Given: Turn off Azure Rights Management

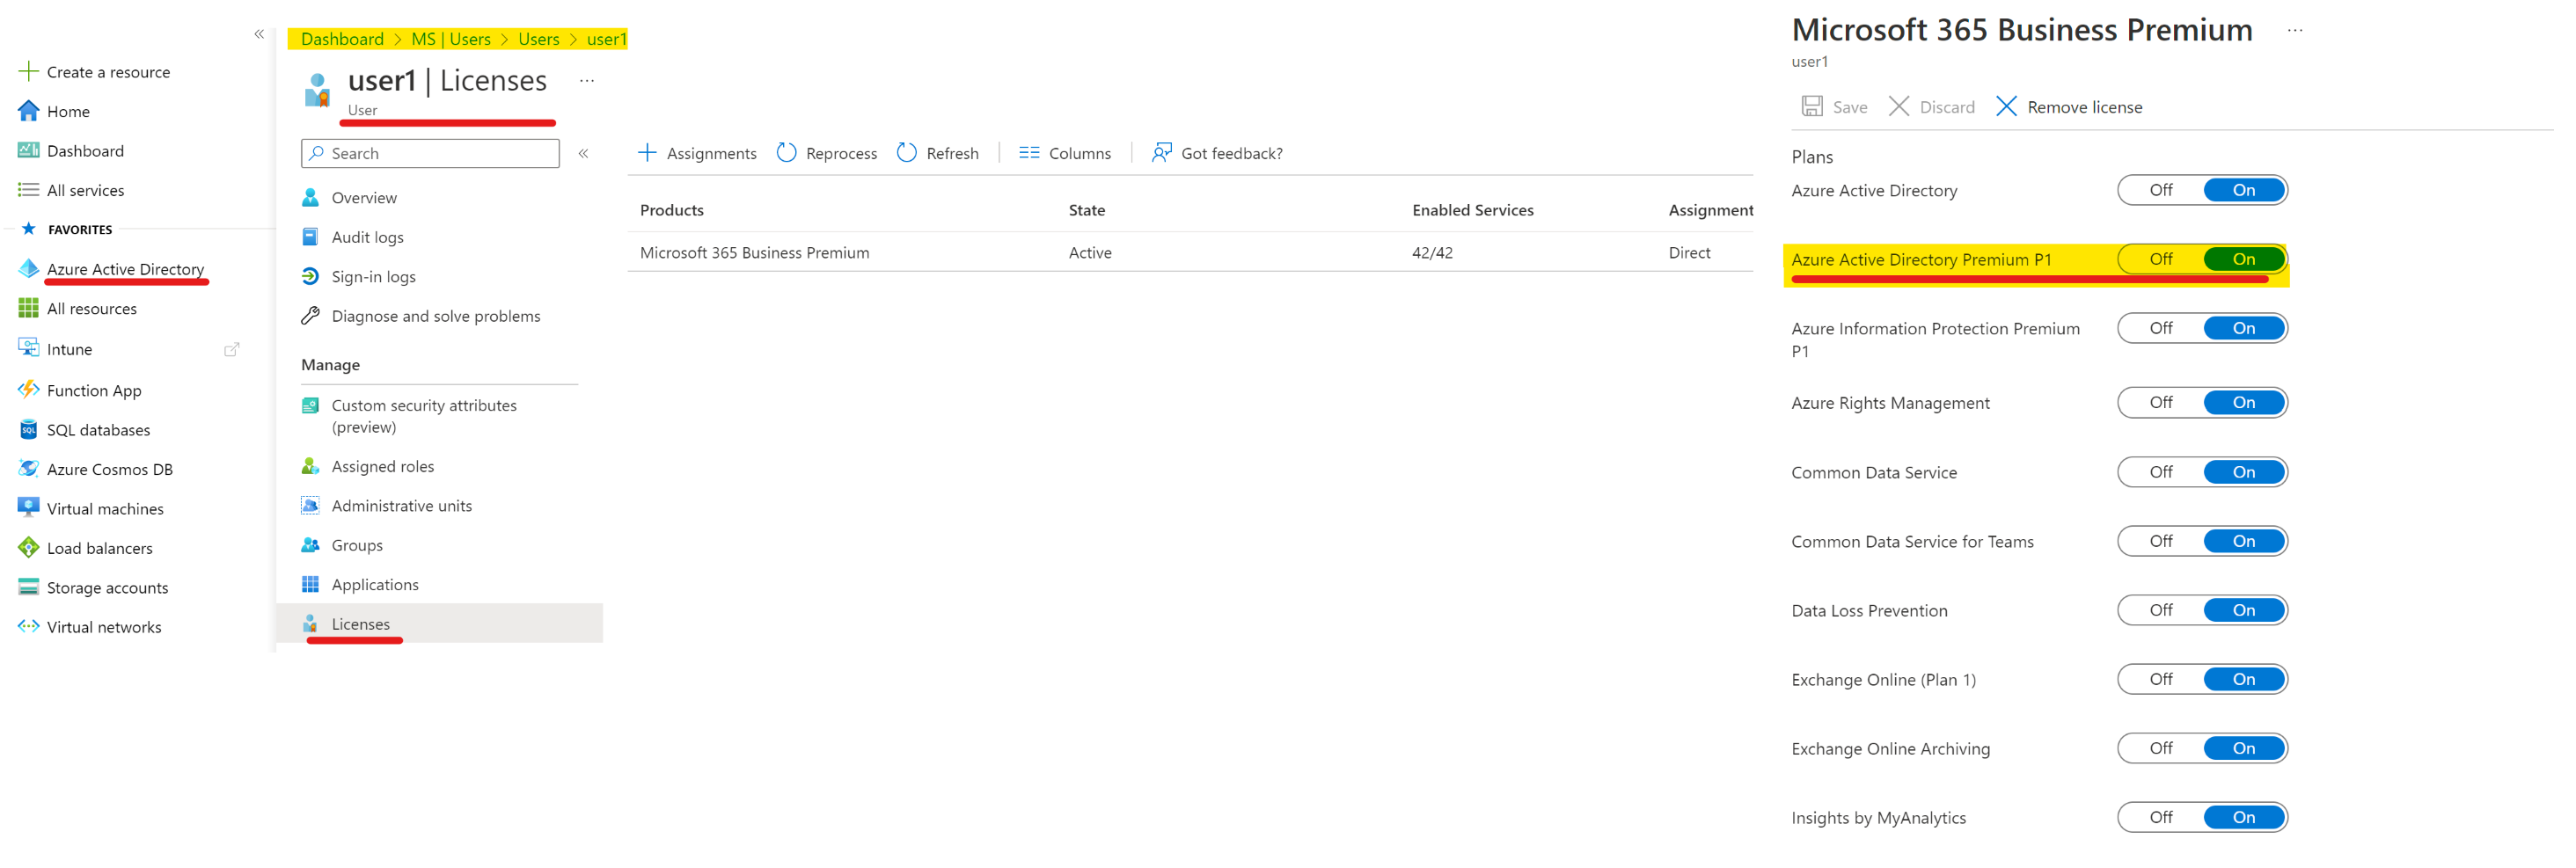Looking at the screenshot, I should pyautogui.click(x=2160, y=402).
